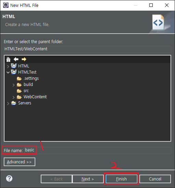Viewport: 175px width, 188px height.
Task: Maximize the New HTML File window
Action: (151, 5)
